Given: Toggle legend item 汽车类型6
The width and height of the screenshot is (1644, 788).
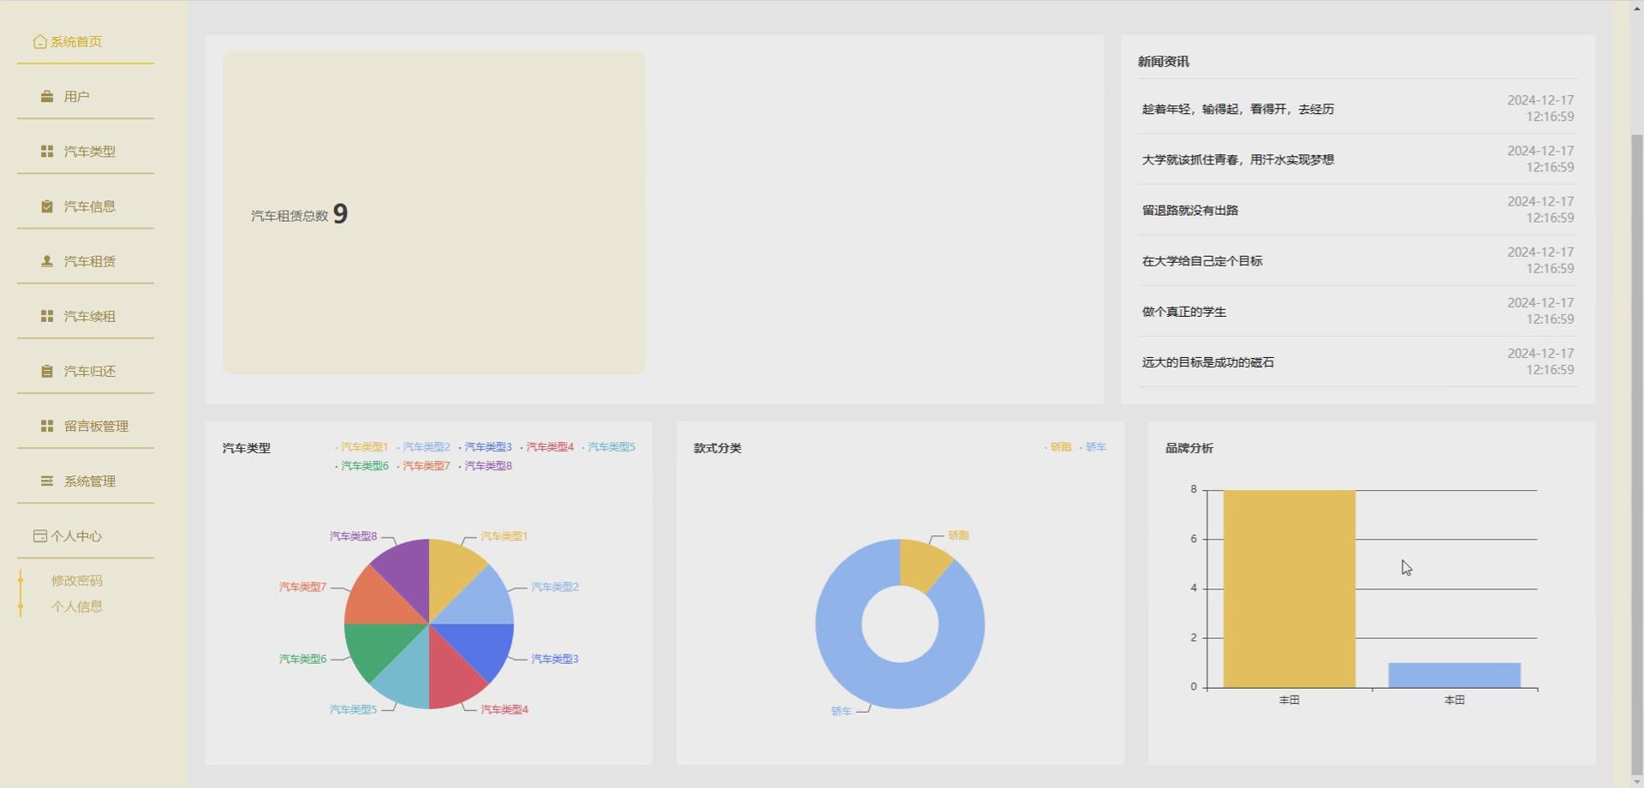Looking at the screenshot, I should coord(361,466).
